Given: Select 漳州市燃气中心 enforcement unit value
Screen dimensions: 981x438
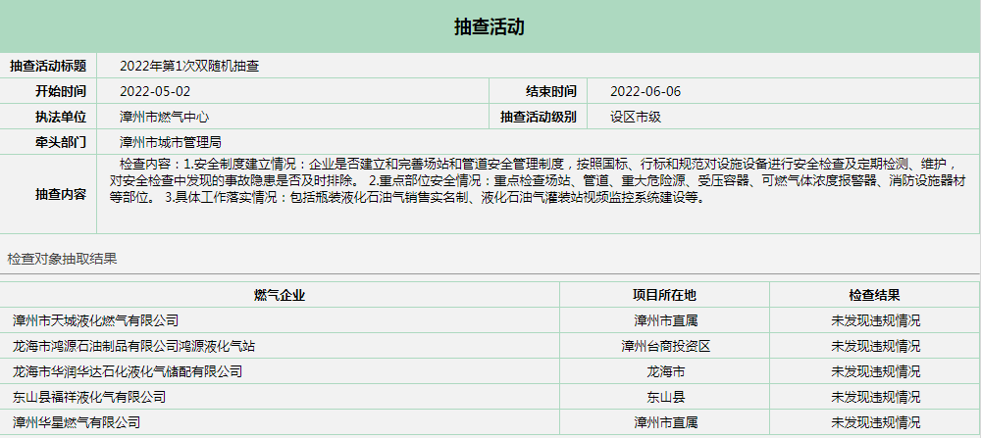Looking at the screenshot, I should pos(164,118).
